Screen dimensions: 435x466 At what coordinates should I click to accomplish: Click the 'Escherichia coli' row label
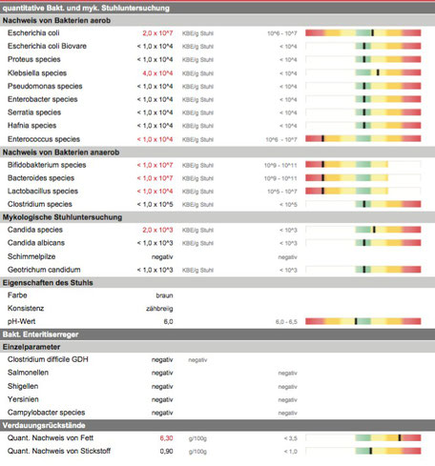click(x=33, y=33)
